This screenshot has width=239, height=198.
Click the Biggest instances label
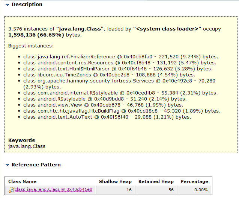[31, 46]
